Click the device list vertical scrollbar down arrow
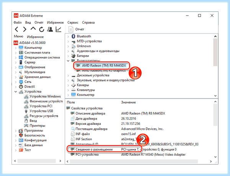The height and width of the screenshot is (176, 230). pos(215,96)
